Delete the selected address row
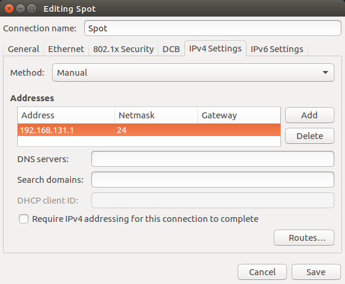Image resolution: width=345 pixels, height=284 pixels. coord(309,136)
